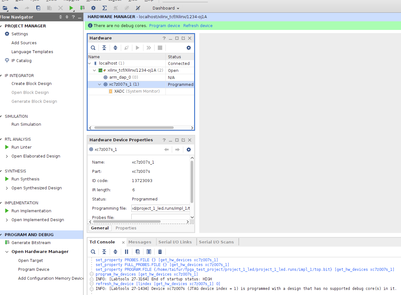Search in the Hardware panel
The height and width of the screenshot is (295, 401).
click(93, 48)
